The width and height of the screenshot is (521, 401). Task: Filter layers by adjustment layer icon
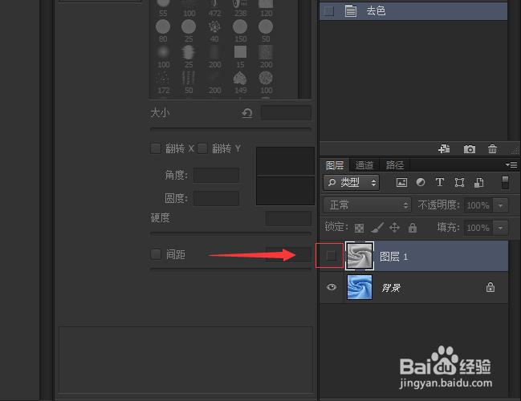(421, 182)
